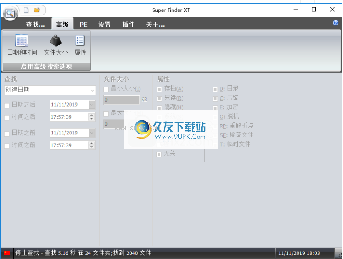Enable the 文件大小 weight option
343x259 pixels.
click(56, 45)
